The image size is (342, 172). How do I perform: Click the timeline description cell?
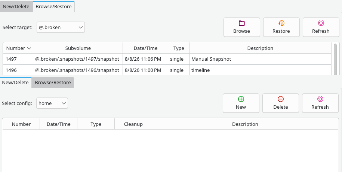pyautogui.click(x=260, y=70)
